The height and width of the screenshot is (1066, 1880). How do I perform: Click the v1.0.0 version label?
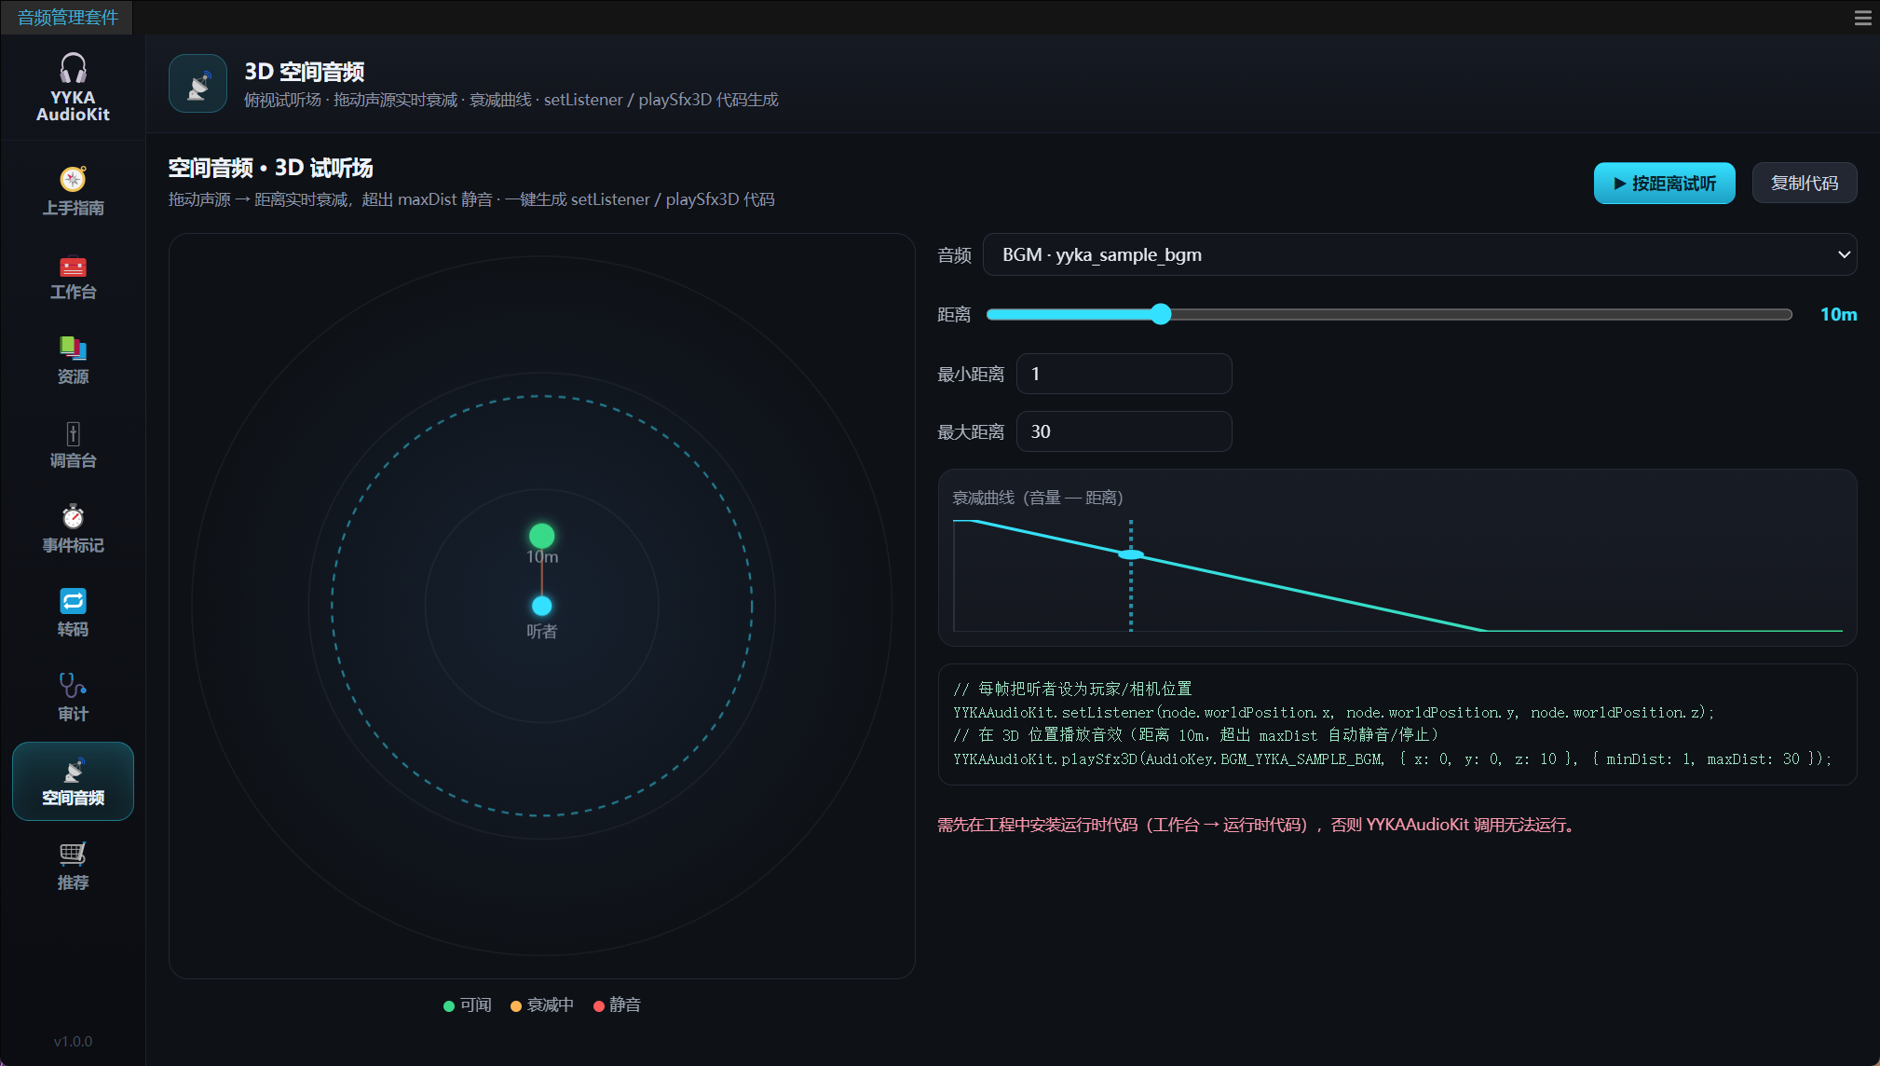73,1042
